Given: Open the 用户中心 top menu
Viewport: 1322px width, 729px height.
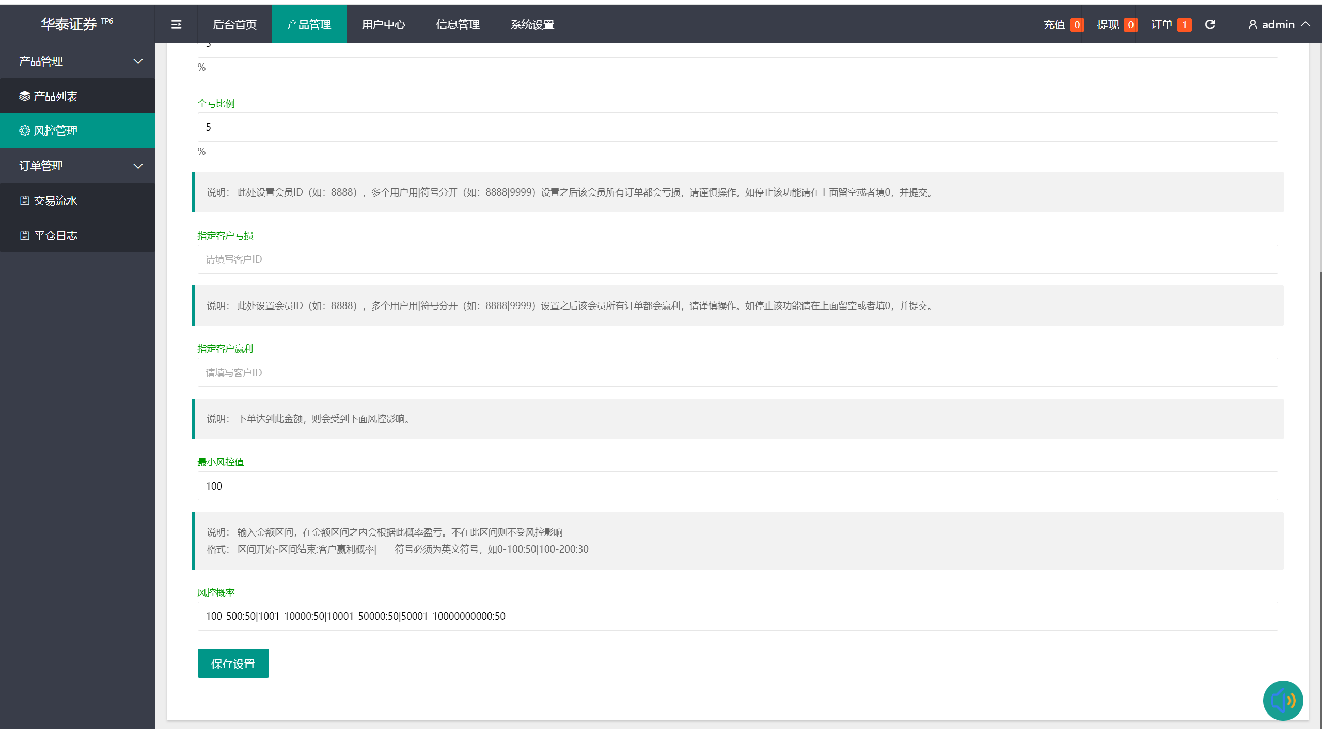Looking at the screenshot, I should [x=383, y=24].
